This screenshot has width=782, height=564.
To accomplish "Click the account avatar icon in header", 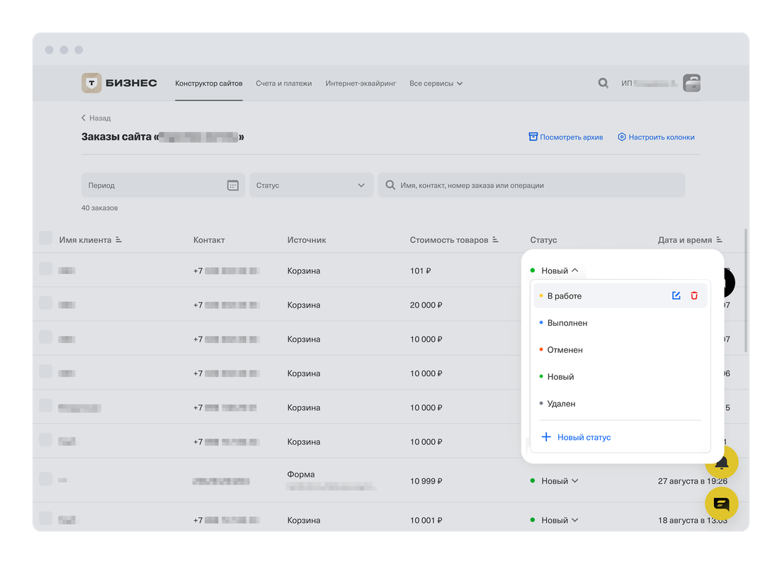I will 691,83.
